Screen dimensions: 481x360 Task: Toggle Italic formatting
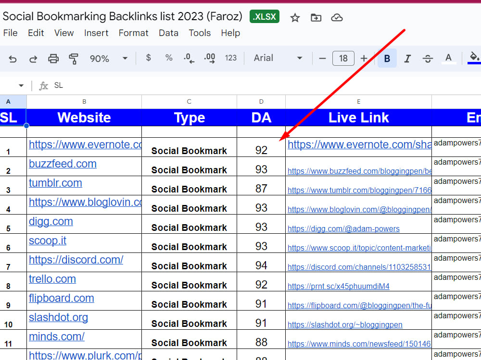pyautogui.click(x=407, y=58)
